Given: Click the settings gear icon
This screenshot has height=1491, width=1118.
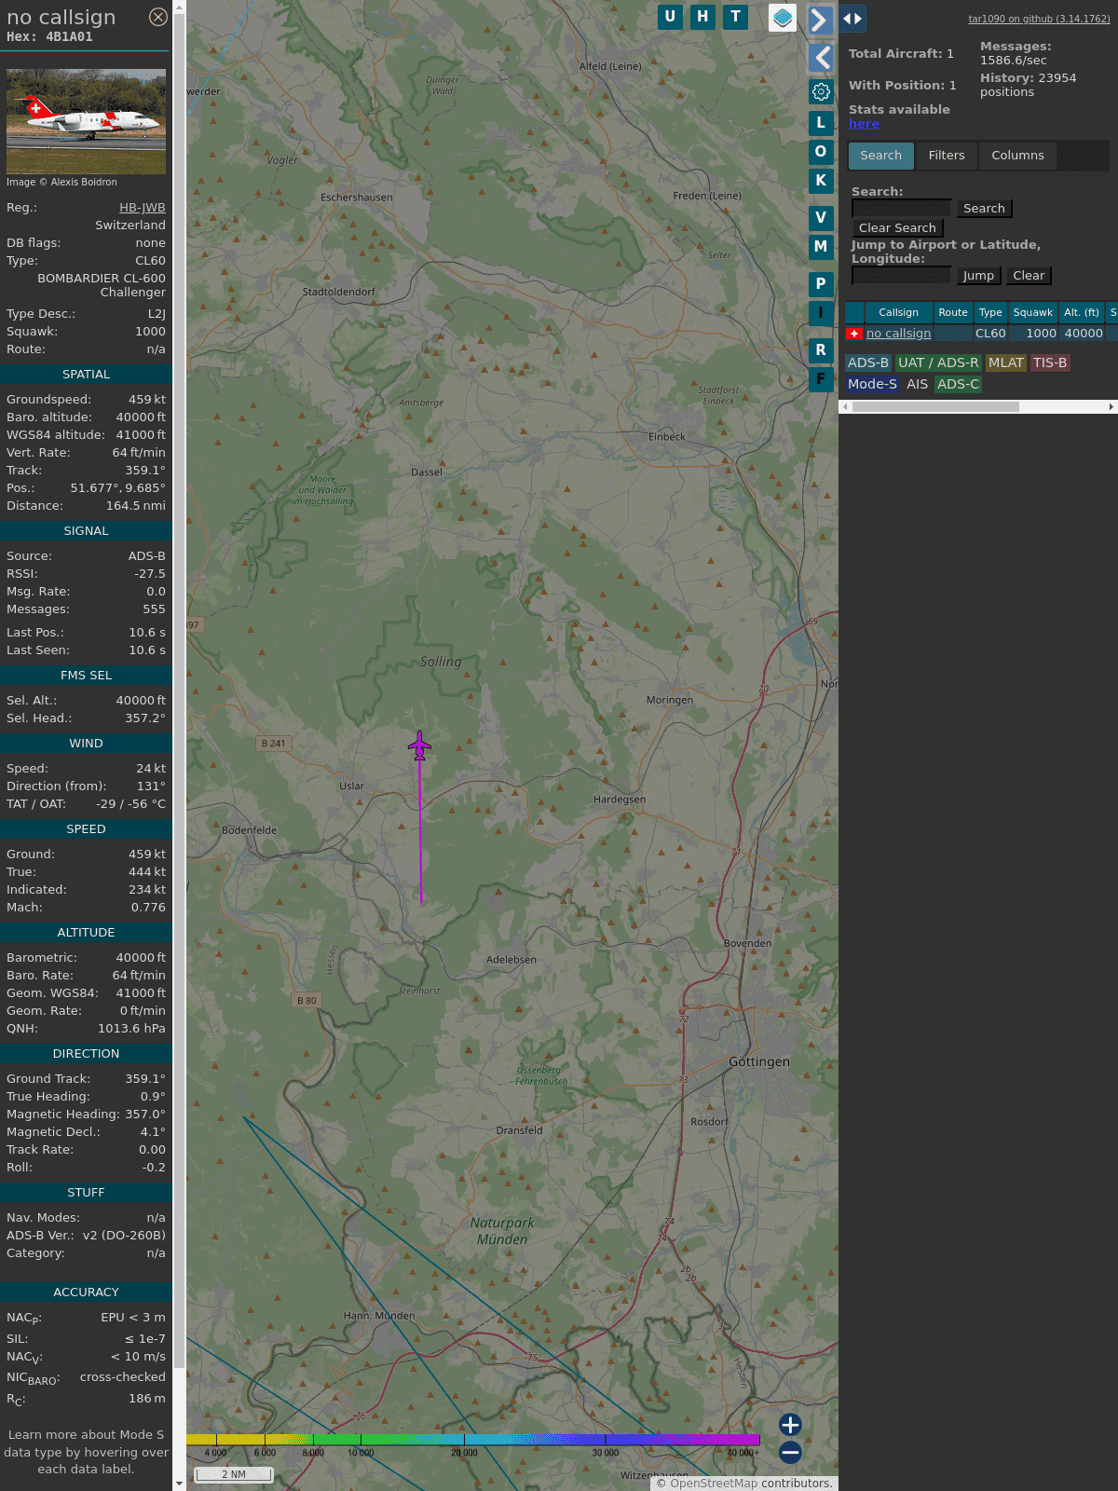Looking at the screenshot, I should [821, 91].
